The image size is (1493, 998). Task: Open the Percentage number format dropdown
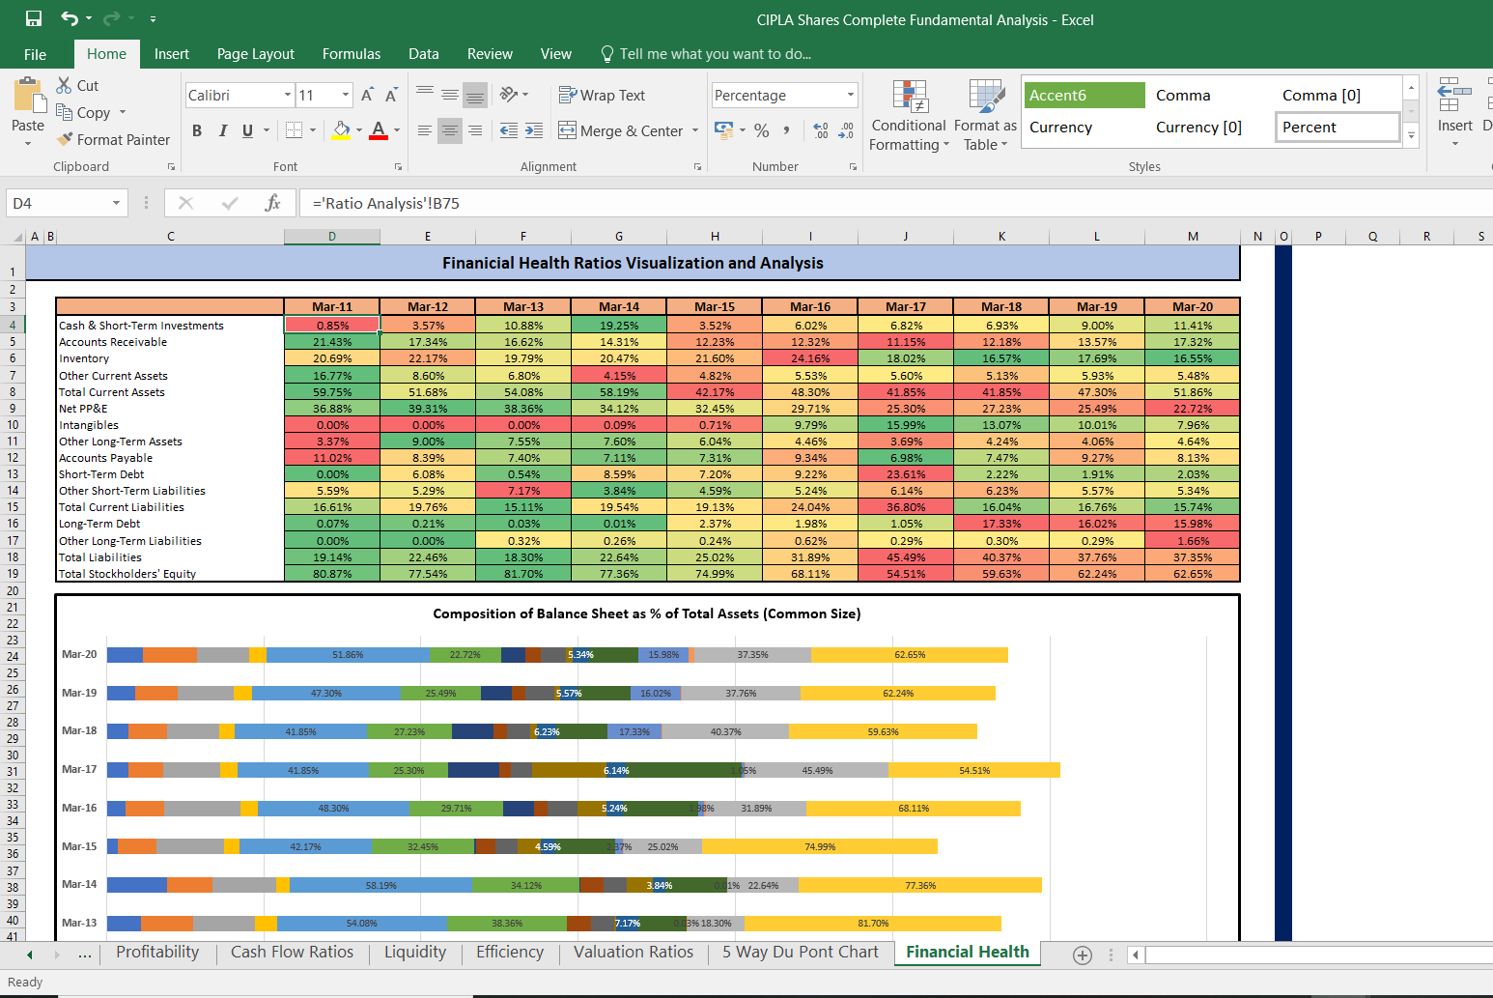click(x=851, y=95)
